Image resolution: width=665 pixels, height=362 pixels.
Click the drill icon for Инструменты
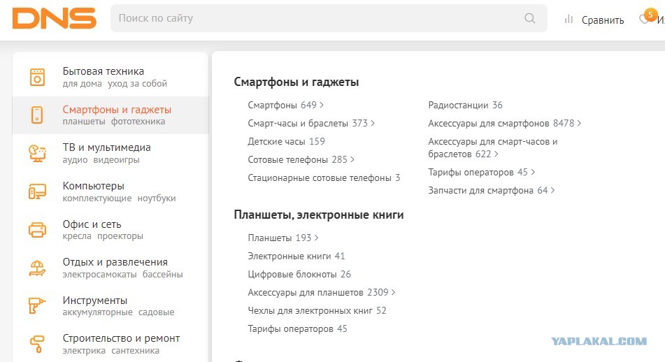[x=37, y=305]
